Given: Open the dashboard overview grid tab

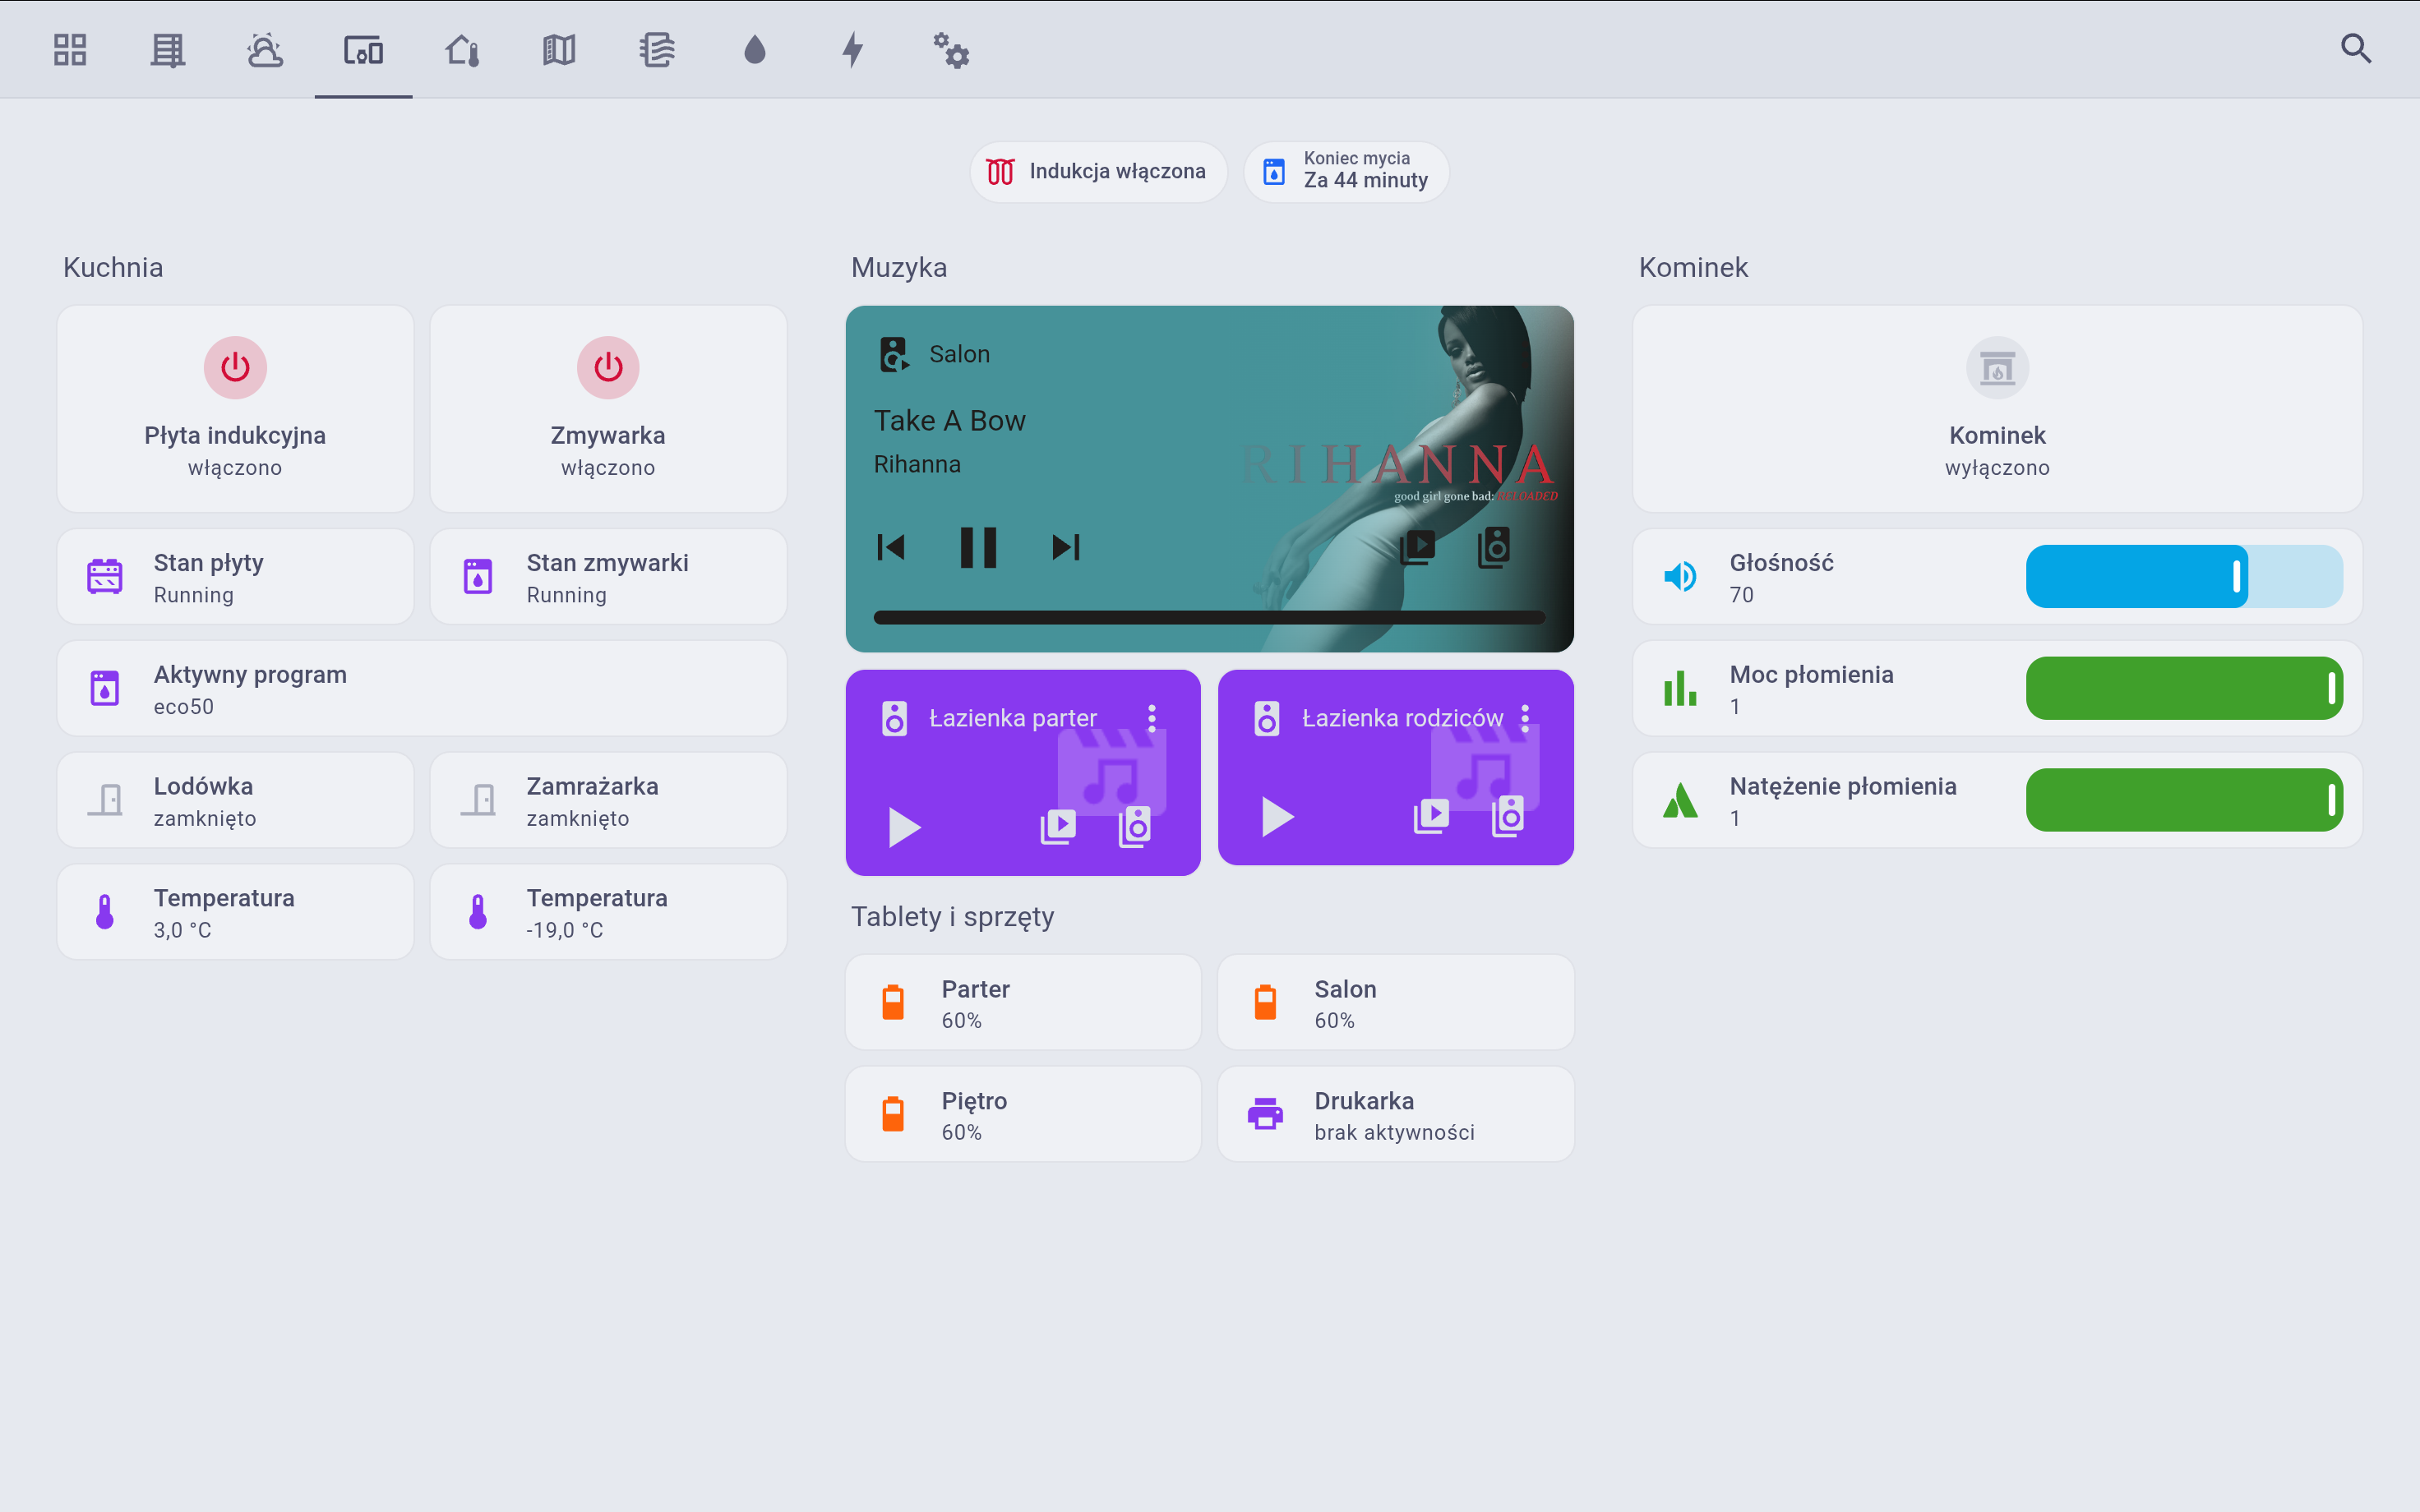Looking at the screenshot, I should (x=70, y=49).
